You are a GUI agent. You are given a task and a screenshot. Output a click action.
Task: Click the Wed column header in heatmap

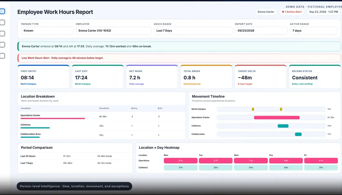coord(236,155)
